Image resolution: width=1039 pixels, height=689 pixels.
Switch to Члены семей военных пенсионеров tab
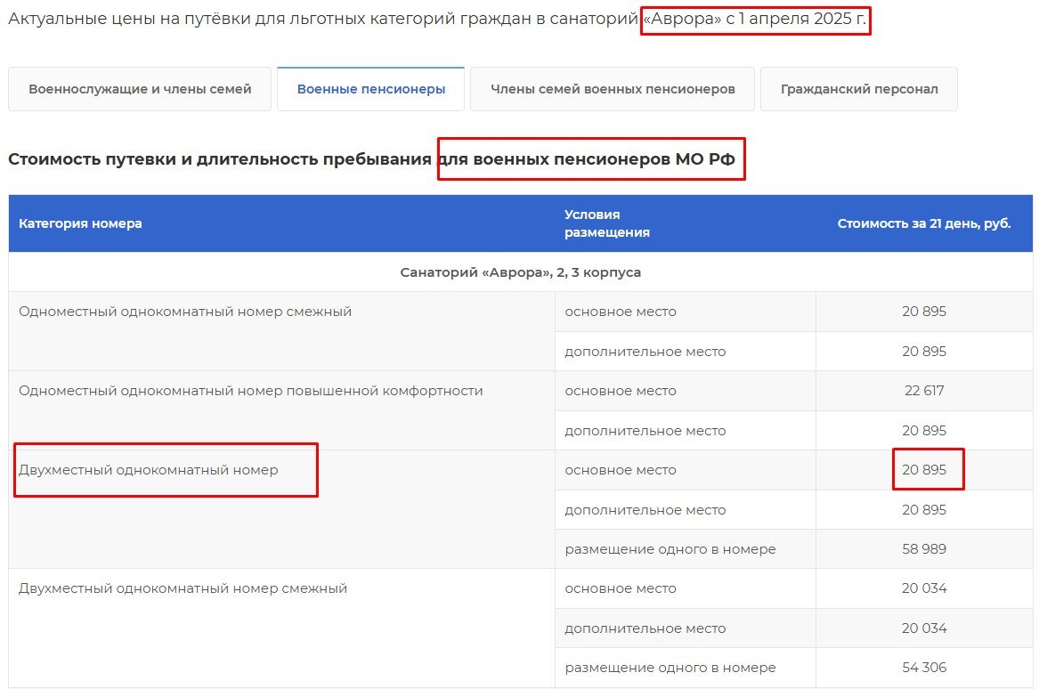612,89
